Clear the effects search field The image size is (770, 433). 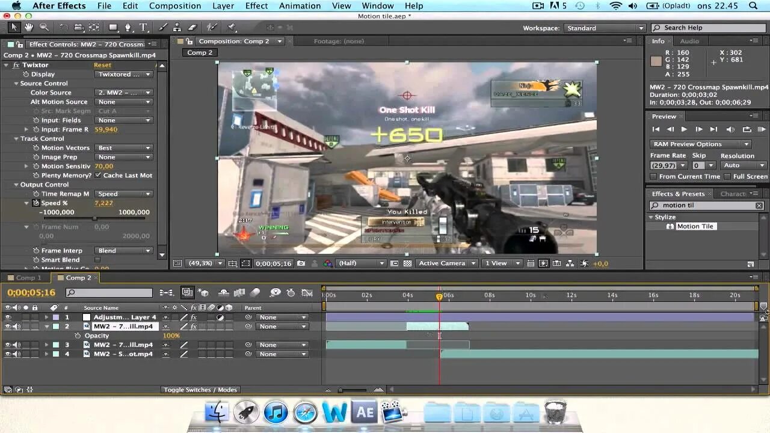coord(759,206)
